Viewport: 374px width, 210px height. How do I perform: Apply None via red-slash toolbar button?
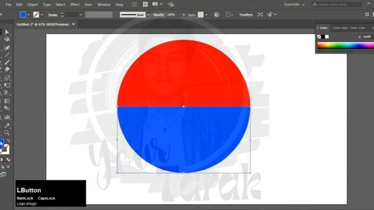pyautogui.click(x=8, y=159)
